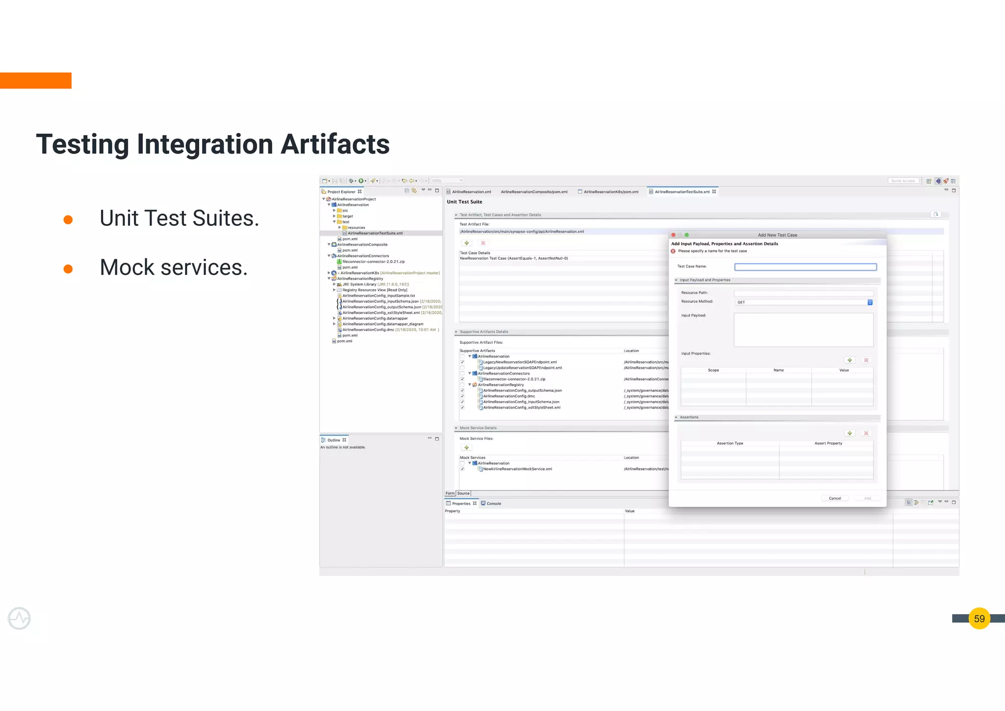Expand the src folder in Project Explorer

(334, 211)
